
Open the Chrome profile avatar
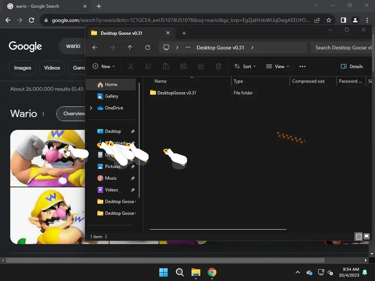pos(355,20)
